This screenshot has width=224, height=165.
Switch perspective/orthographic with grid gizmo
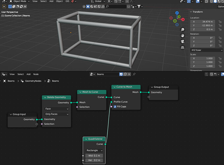pos(182,48)
